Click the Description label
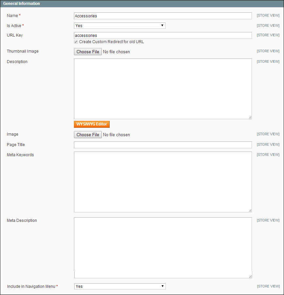 click(17, 62)
